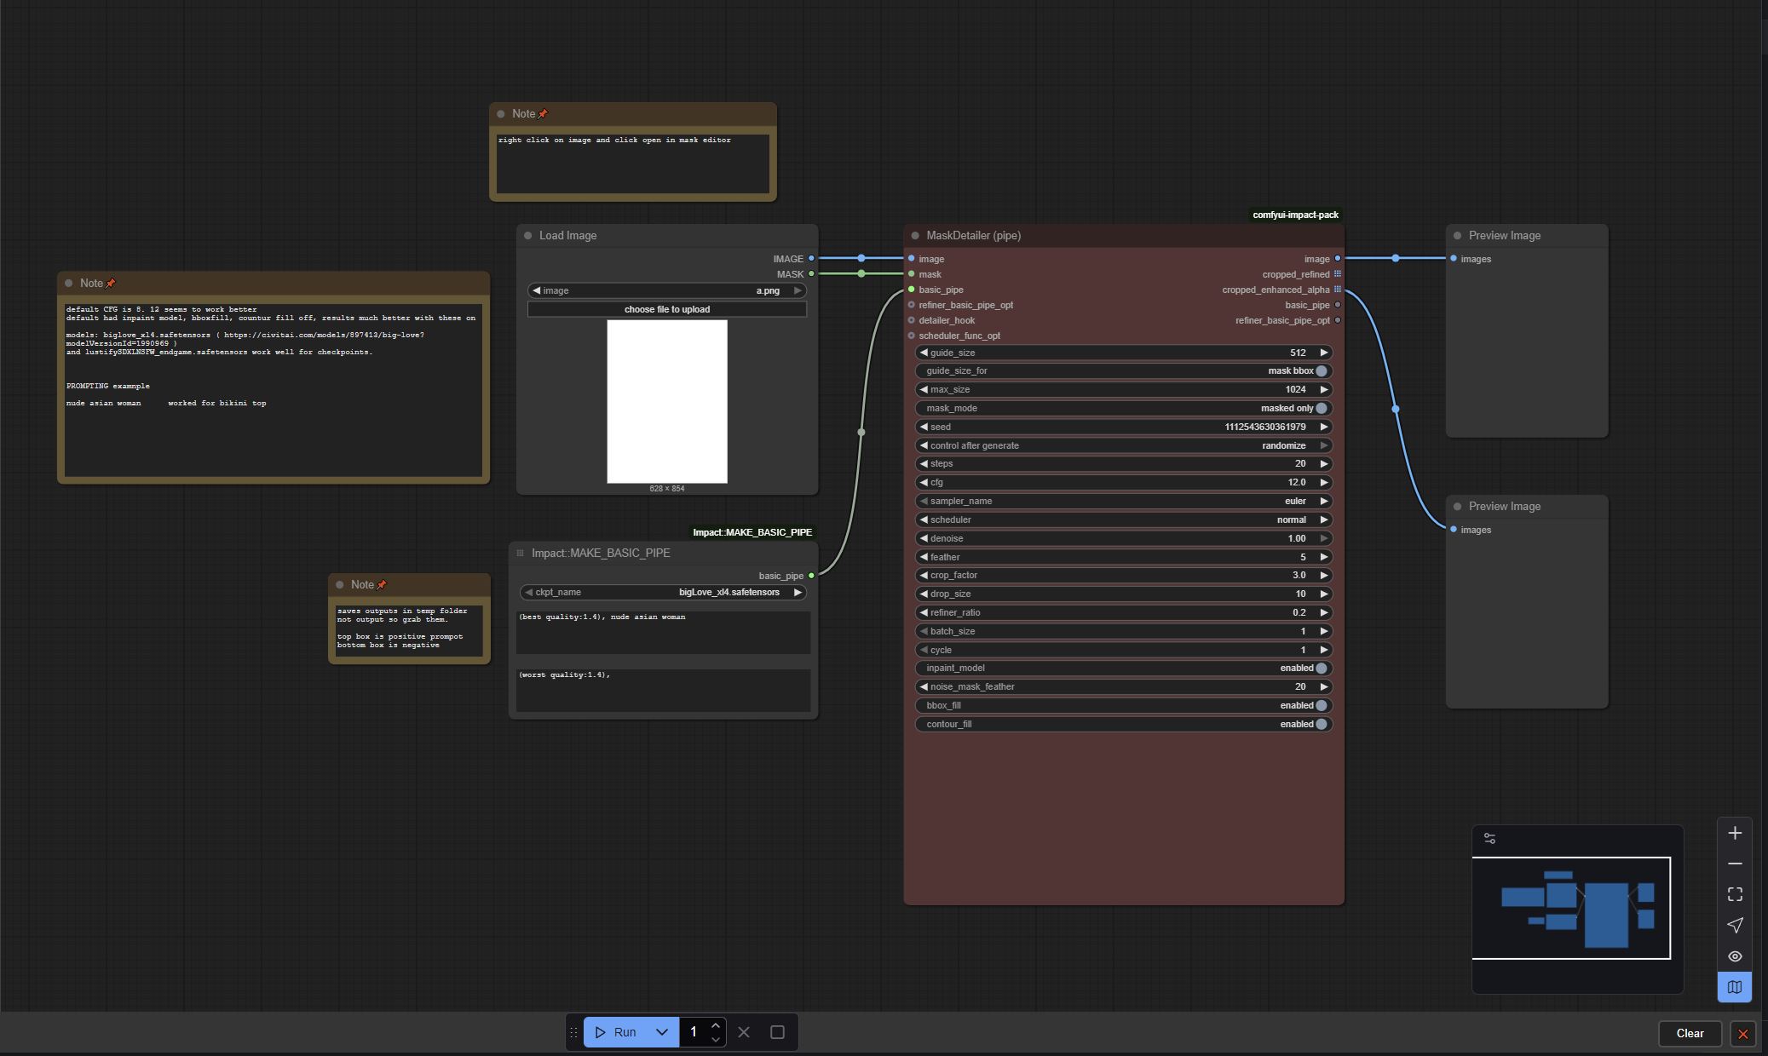
Task: Click the positive prompt text box
Action: pos(663,632)
